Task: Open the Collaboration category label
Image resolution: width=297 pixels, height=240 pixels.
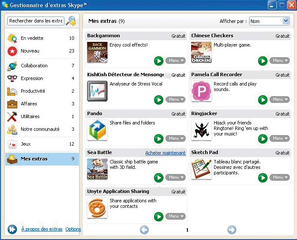Action: tap(34, 66)
